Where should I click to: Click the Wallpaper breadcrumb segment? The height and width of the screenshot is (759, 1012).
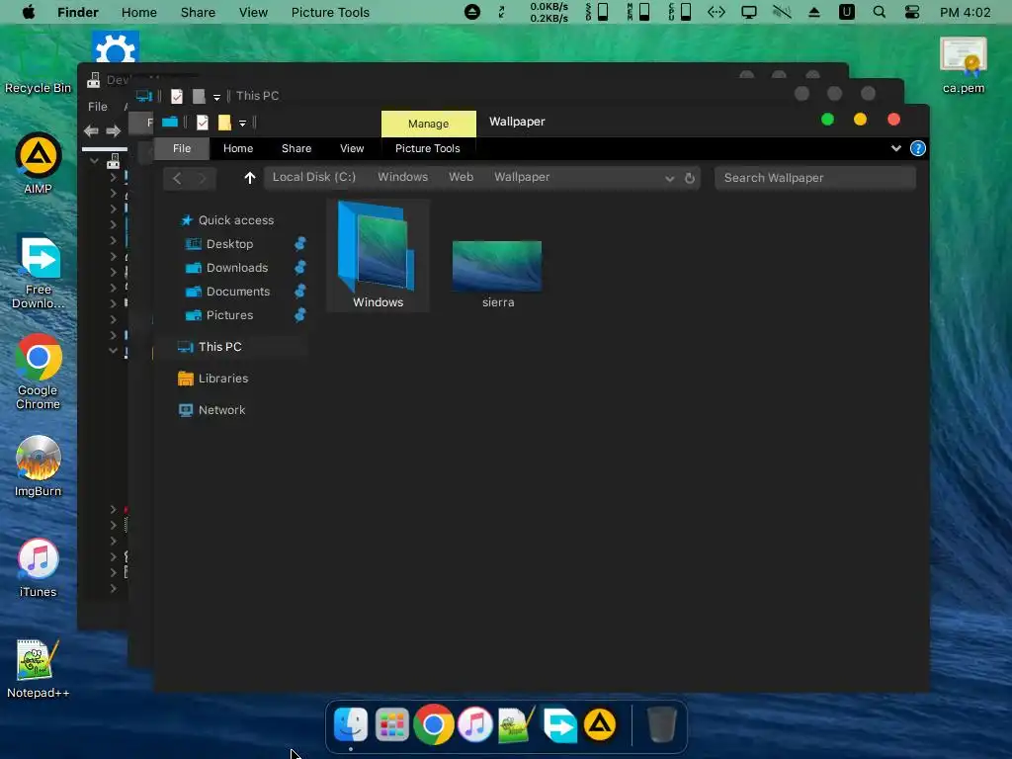click(522, 177)
